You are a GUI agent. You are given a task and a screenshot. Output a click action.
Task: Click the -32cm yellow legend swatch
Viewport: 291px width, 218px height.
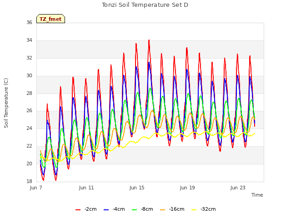pos(194,210)
